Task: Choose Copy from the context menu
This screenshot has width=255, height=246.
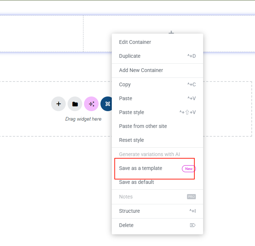Action: coord(125,84)
